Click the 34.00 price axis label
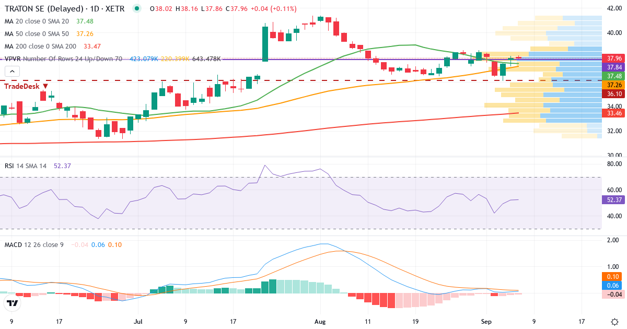Screen dimensions: 627x329 point(613,106)
